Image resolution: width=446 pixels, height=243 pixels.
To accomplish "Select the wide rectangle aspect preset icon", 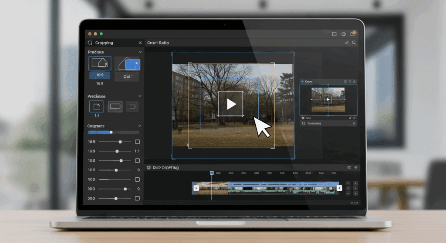I will click(x=115, y=107).
